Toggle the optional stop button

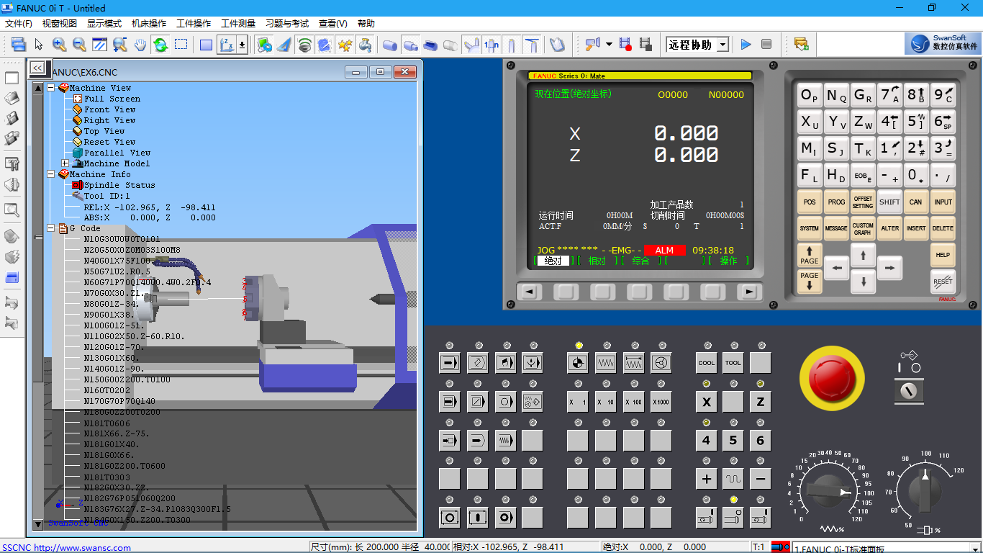coord(505,401)
